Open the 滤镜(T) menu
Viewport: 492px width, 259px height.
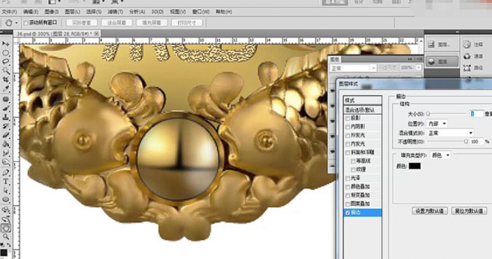click(x=115, y=12)
